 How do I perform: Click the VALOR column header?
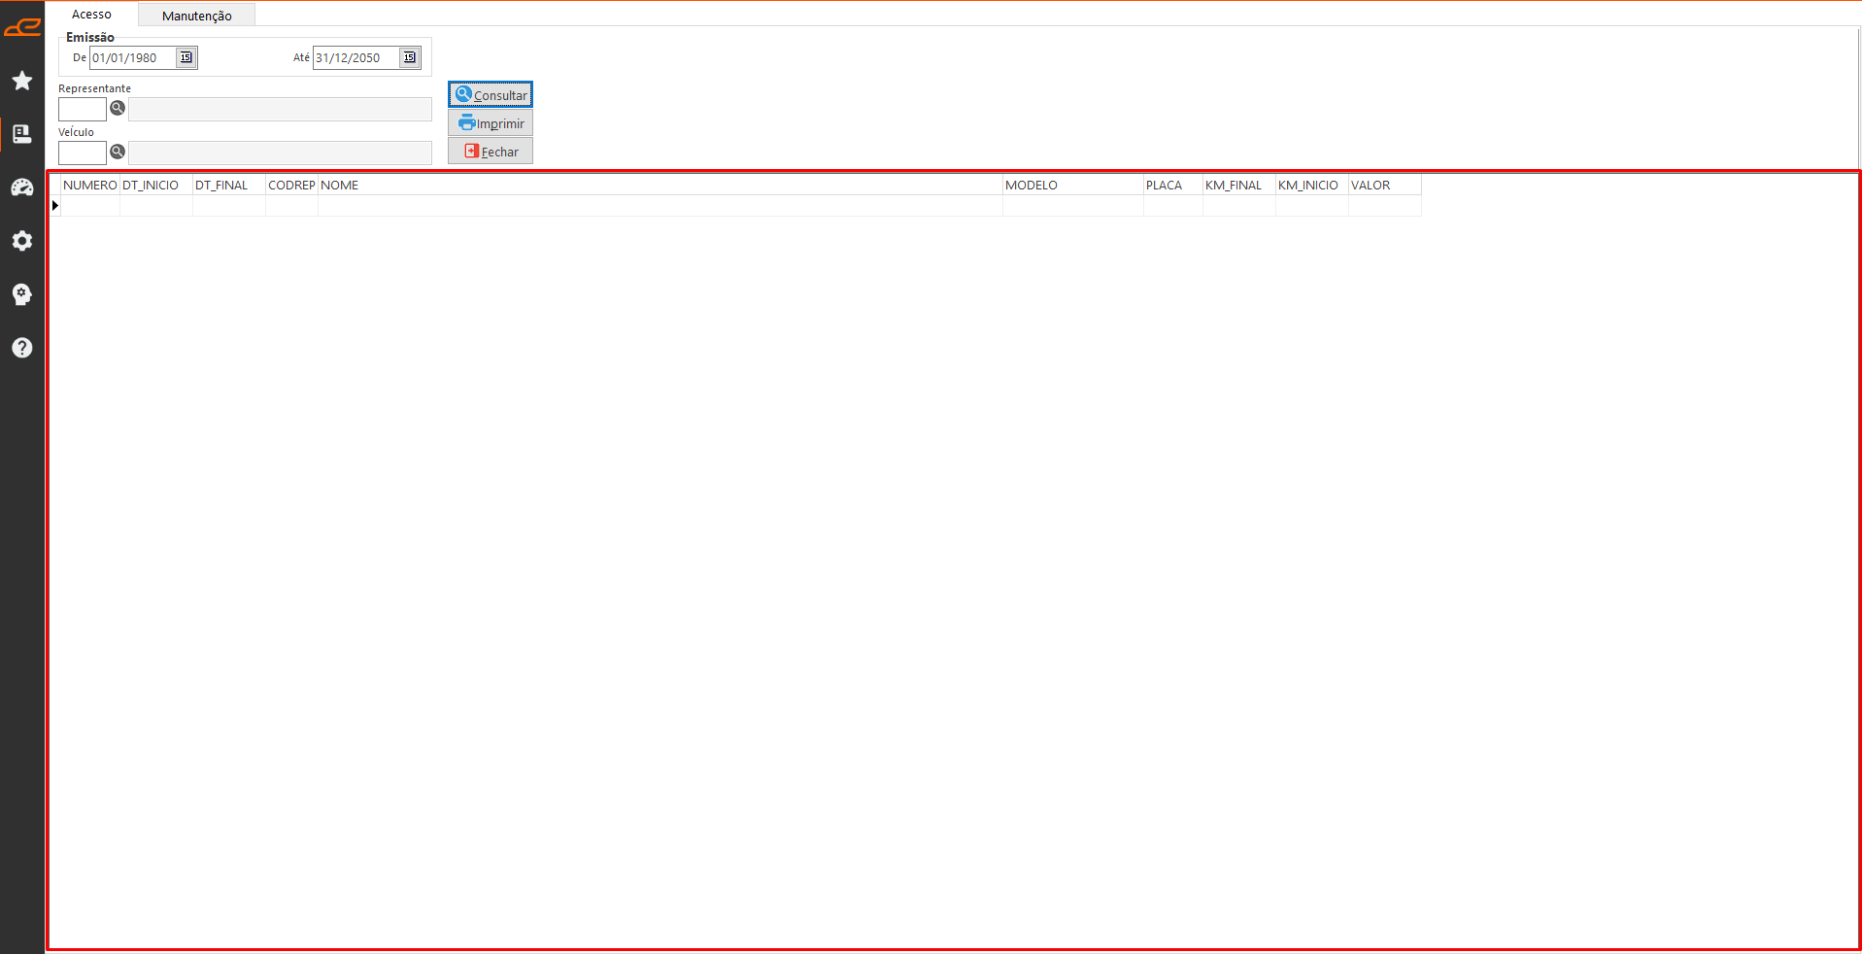[x=1383, y=185]
